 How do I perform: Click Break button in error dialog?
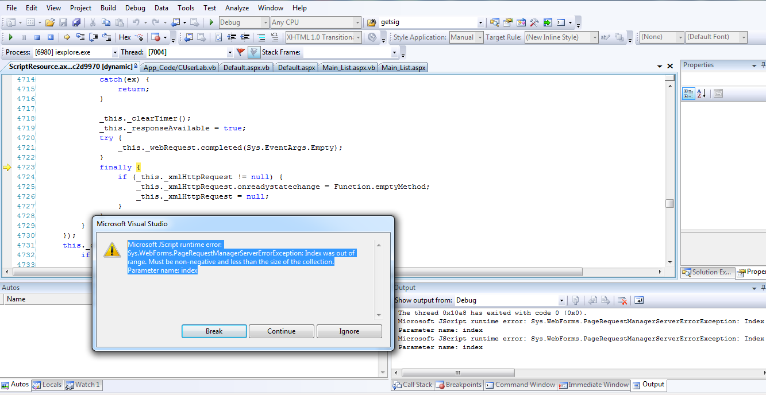click(x=214, y=331)
